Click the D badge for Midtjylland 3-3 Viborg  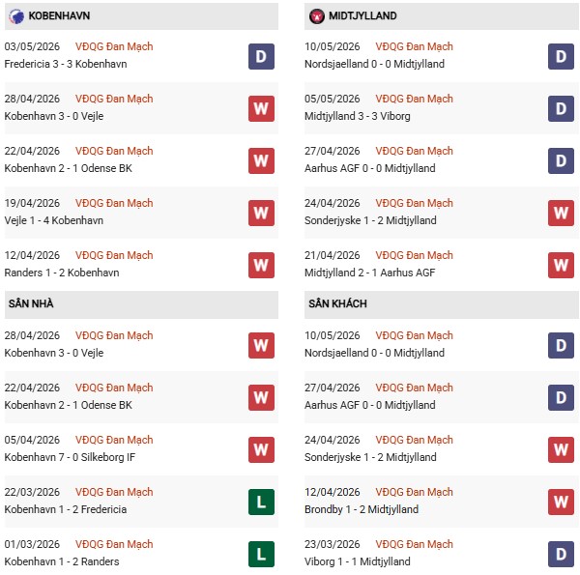pos(561,108)
